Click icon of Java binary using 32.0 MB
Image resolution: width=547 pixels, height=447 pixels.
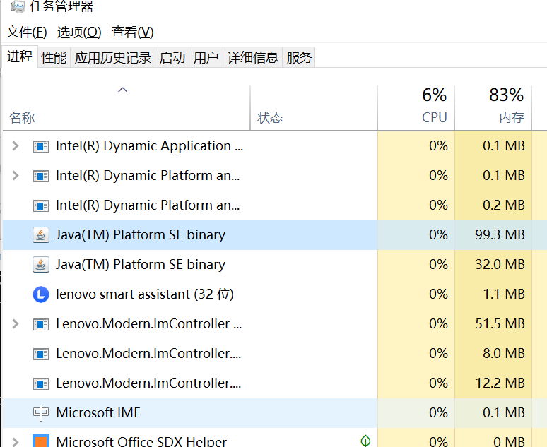coord(41,265)
